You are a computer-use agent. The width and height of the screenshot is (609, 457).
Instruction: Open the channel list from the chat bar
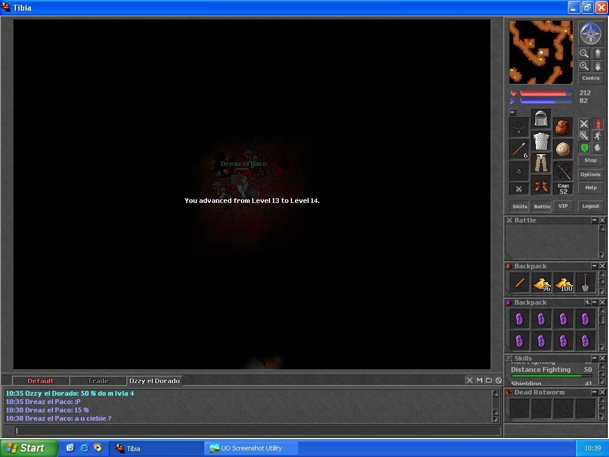[489, 380]
